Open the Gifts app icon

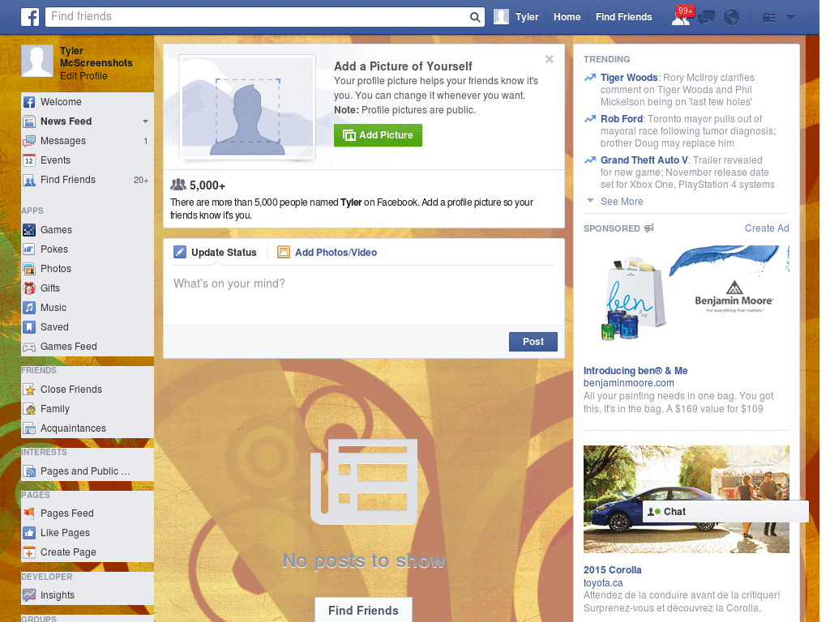29,288
